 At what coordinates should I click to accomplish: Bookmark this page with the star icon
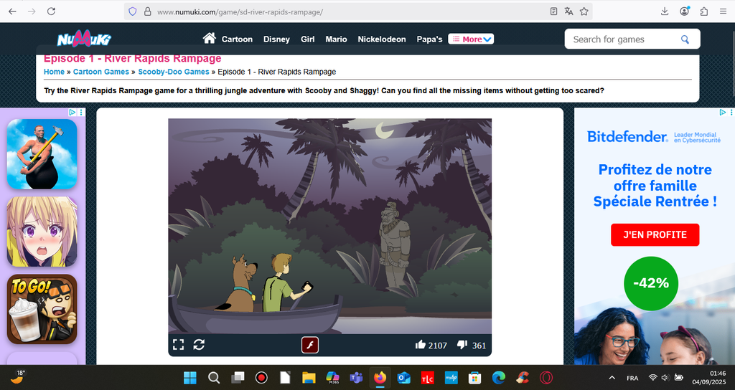pos(584,11)
